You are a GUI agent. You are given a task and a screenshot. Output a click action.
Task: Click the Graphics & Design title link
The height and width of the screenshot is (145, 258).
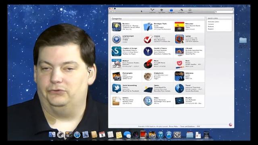tap(130, 48)
